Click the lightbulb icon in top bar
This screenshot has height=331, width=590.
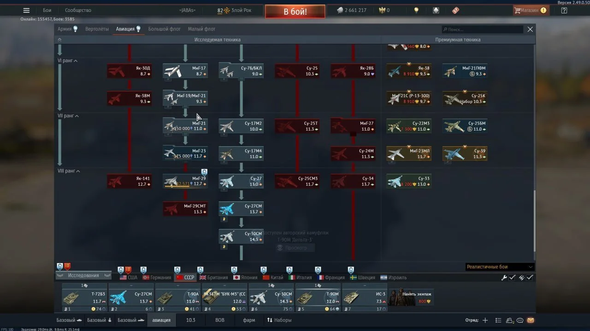click(x=416, y=10)
